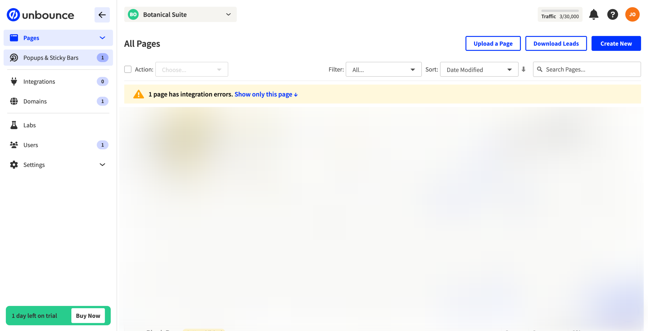Click Show only this page link
648x331 pixels.
click(266, 94)
